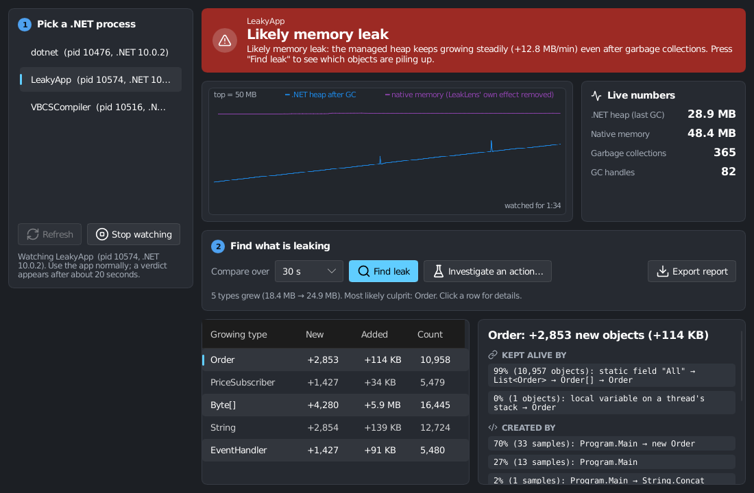Click the 48.4 MB native memory value
This screenshot has height=493, width=754.
pyautogui.click(x=712, y=133)
